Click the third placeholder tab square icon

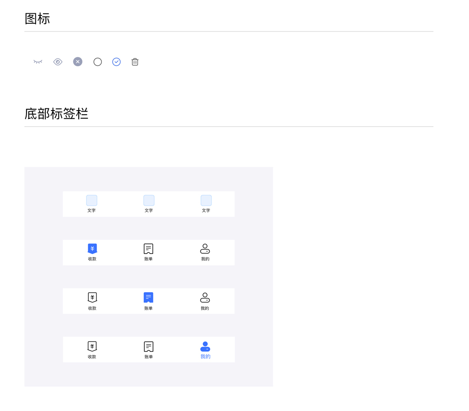pos(206,200)
